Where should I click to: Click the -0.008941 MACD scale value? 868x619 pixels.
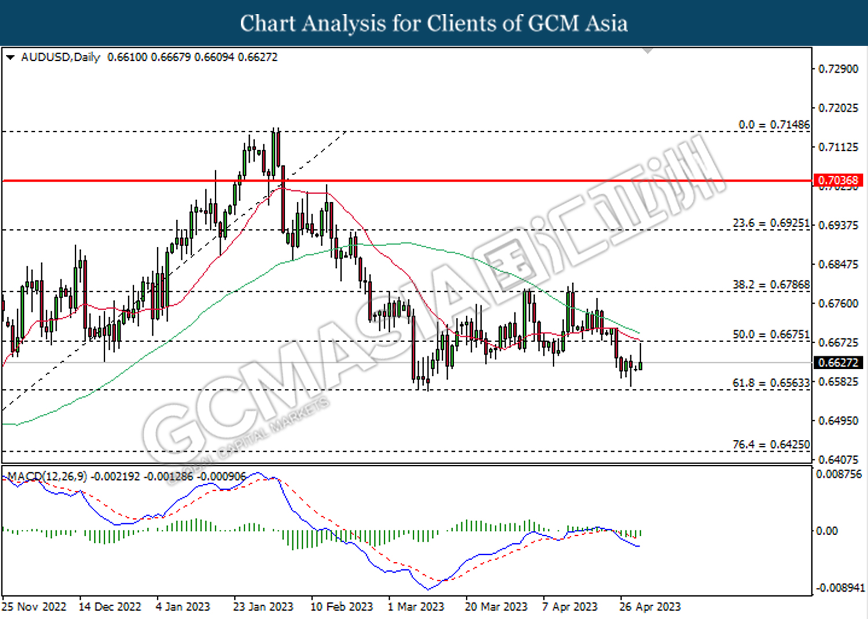[x=840, y=588]
